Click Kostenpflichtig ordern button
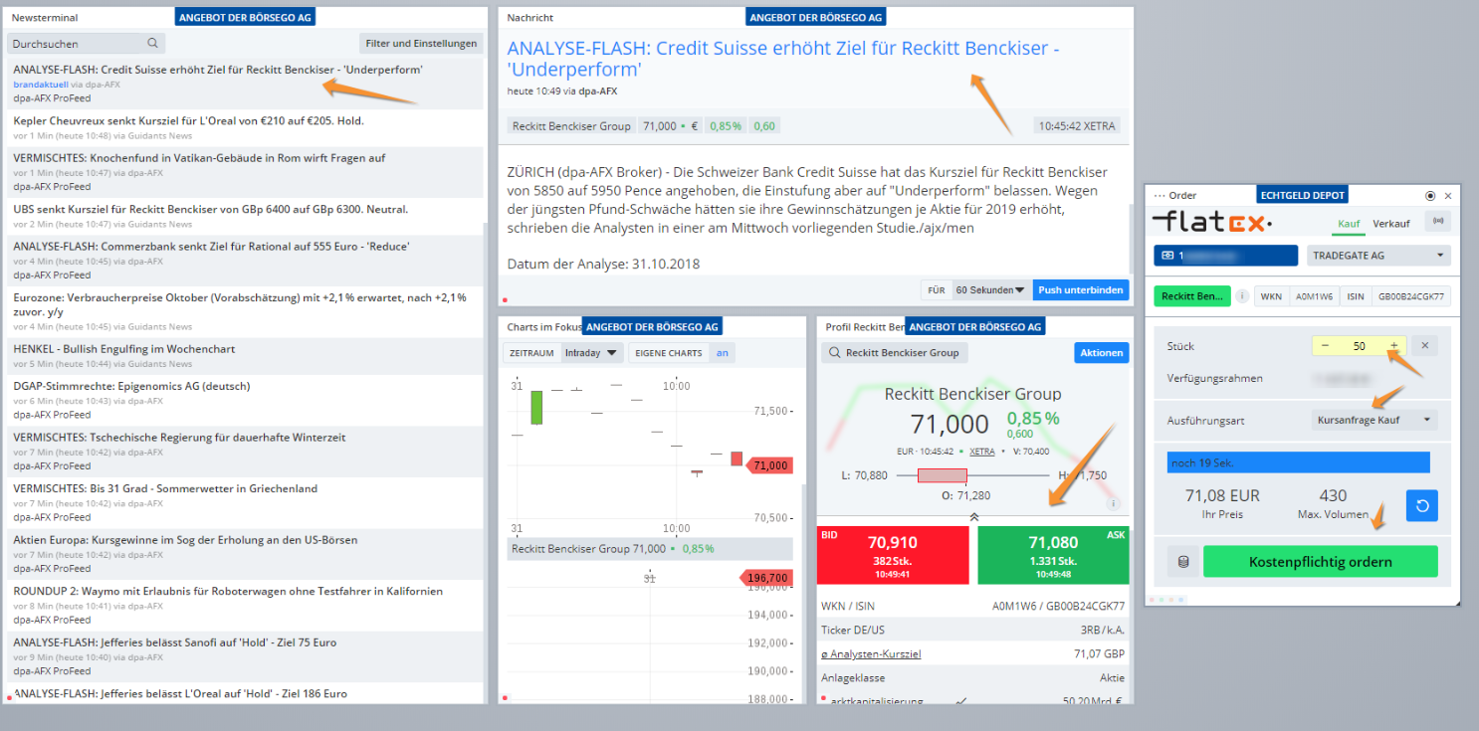The width and height of the screenshot is (1479, 731). [1320, 562]
